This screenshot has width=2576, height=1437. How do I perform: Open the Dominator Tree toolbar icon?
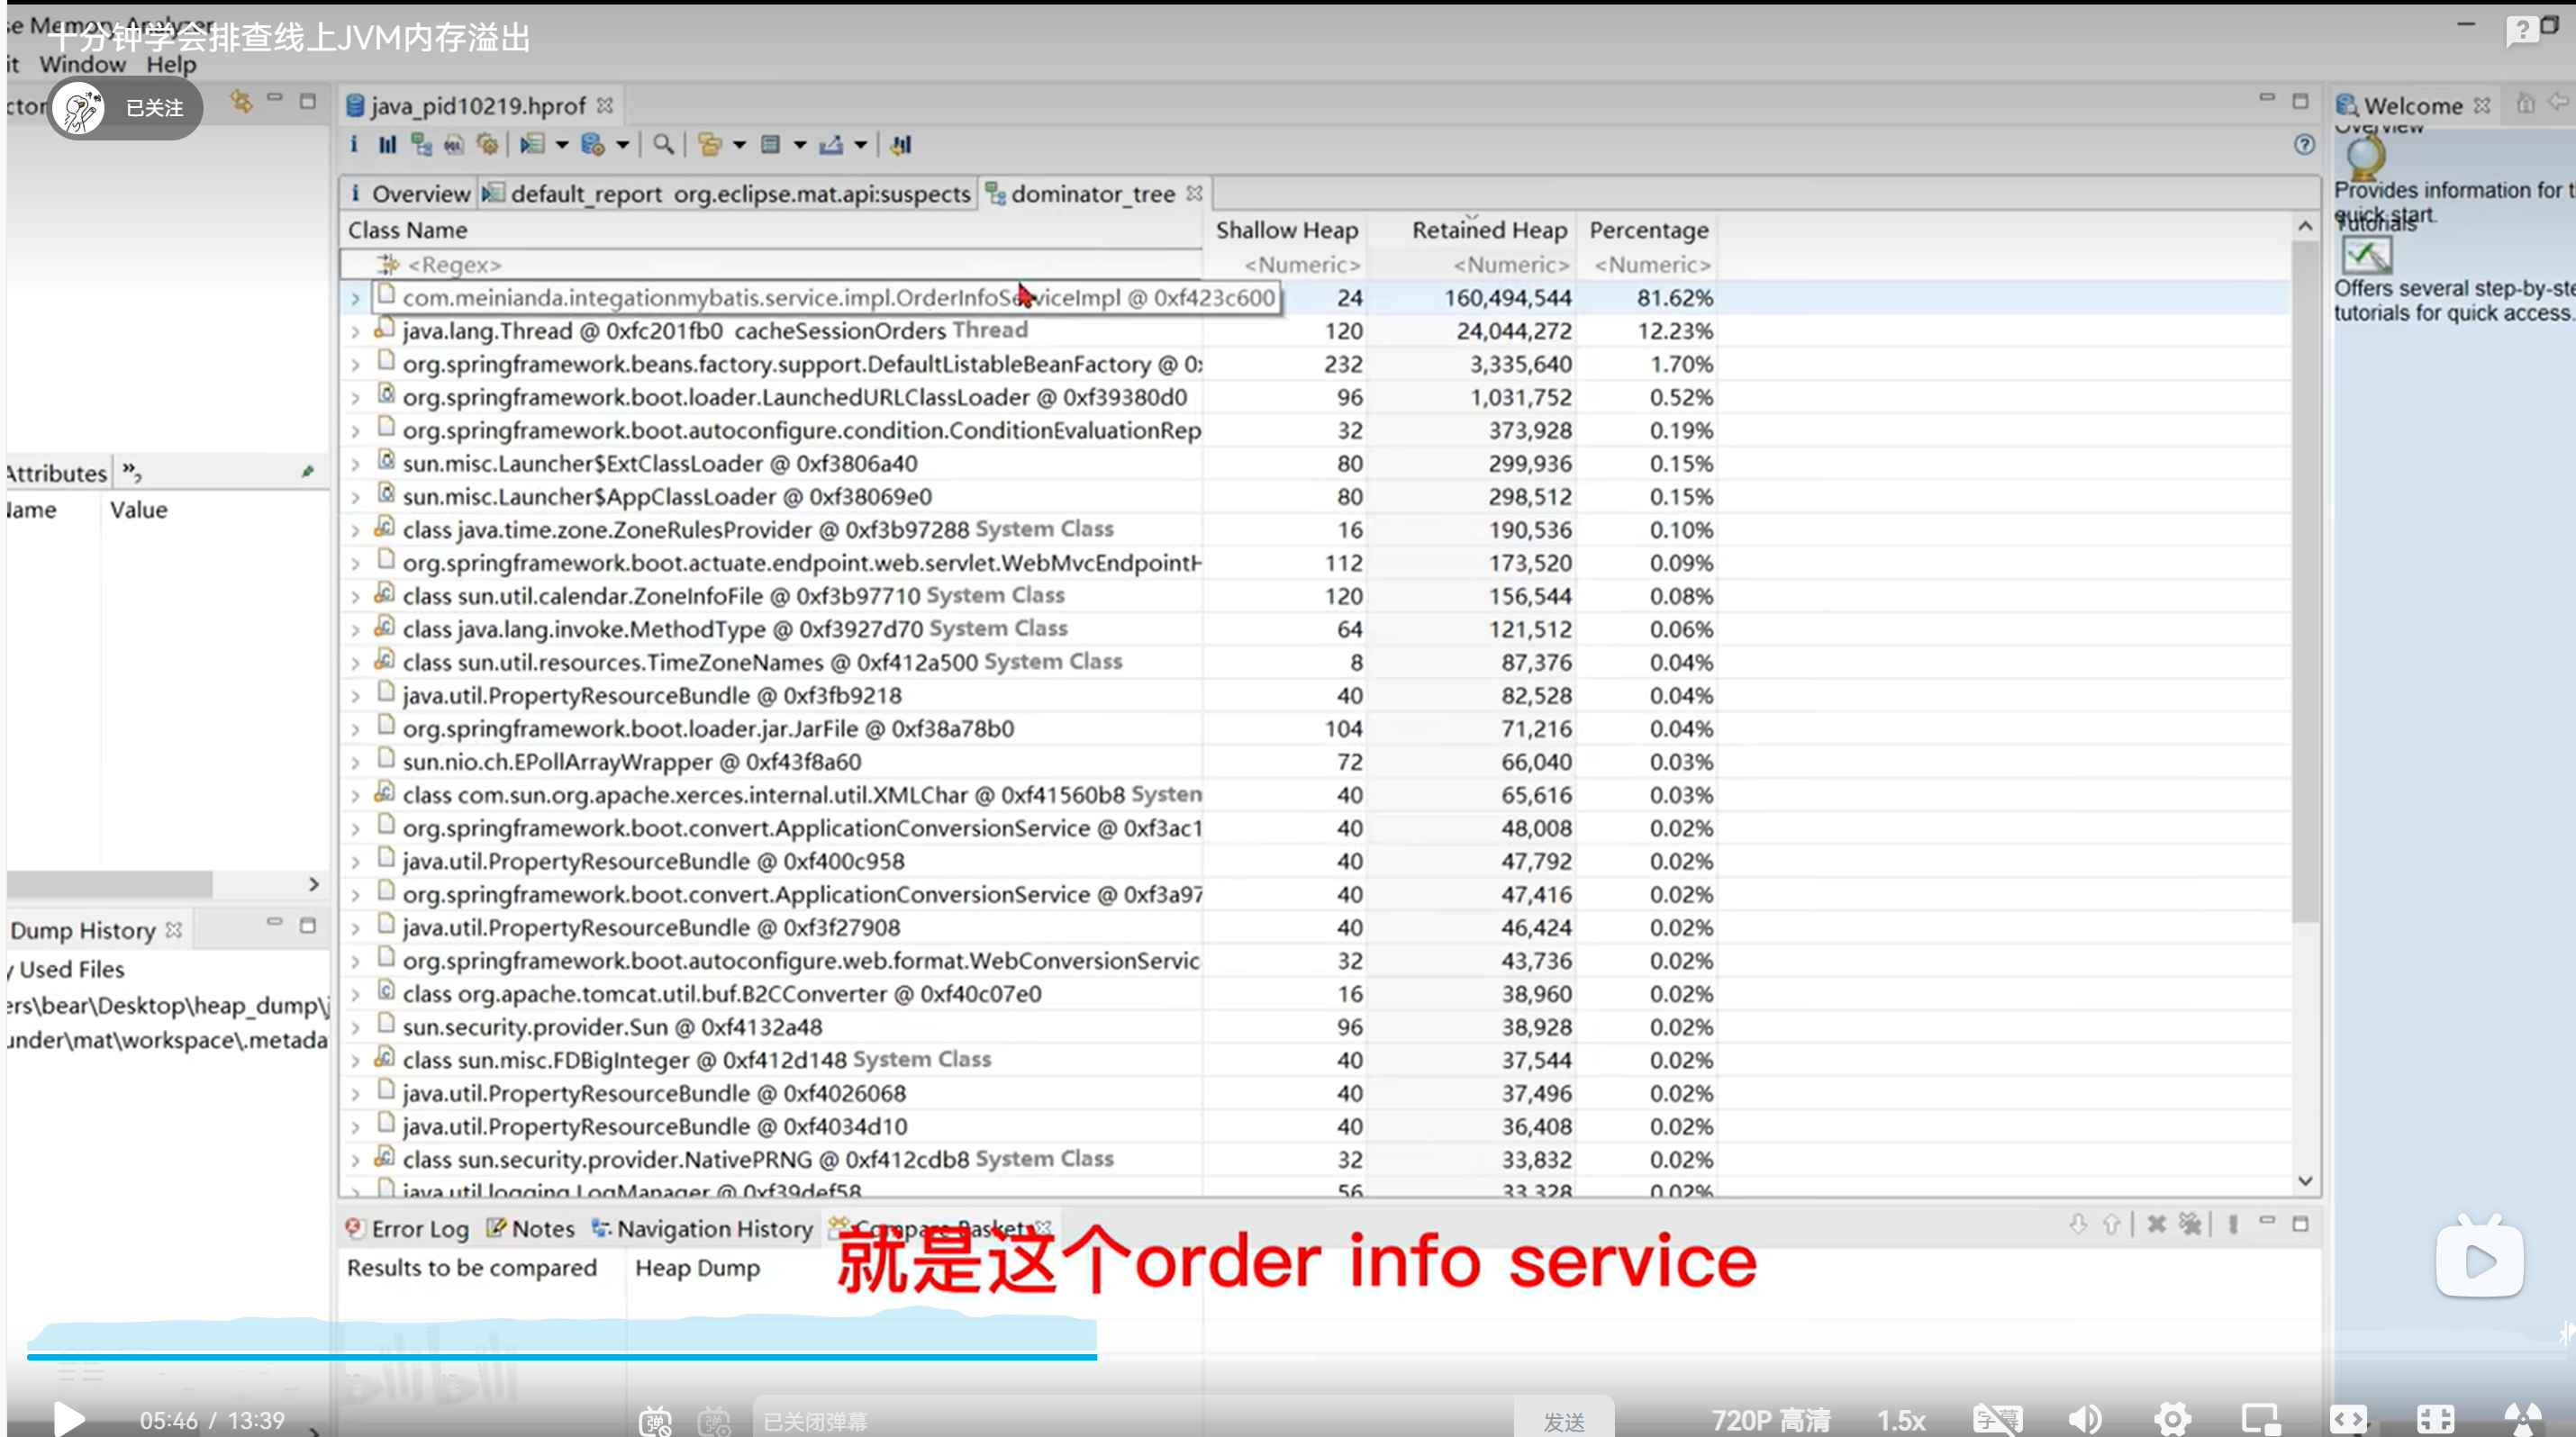(421, 145)
